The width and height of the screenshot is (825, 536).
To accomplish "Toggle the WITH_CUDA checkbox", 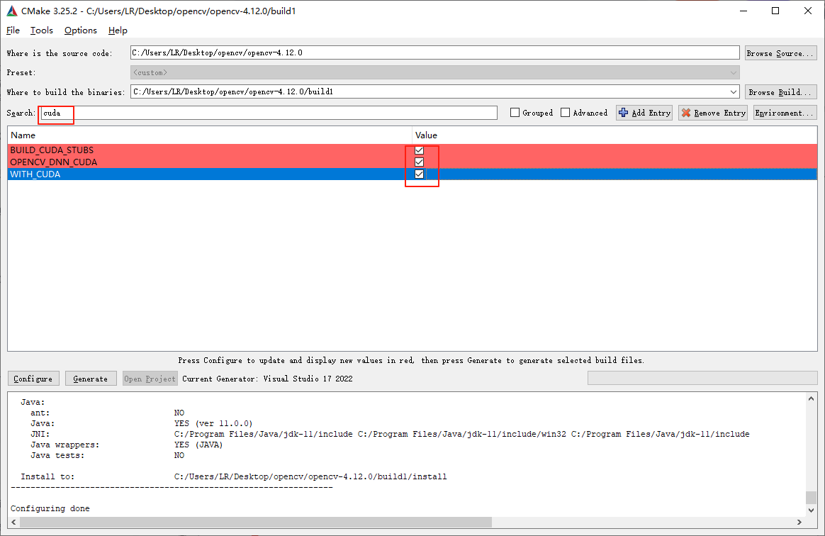I will click(420, 174).
